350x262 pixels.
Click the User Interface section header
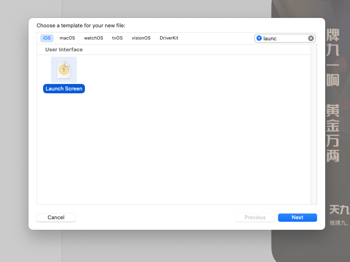coord(64,50)
